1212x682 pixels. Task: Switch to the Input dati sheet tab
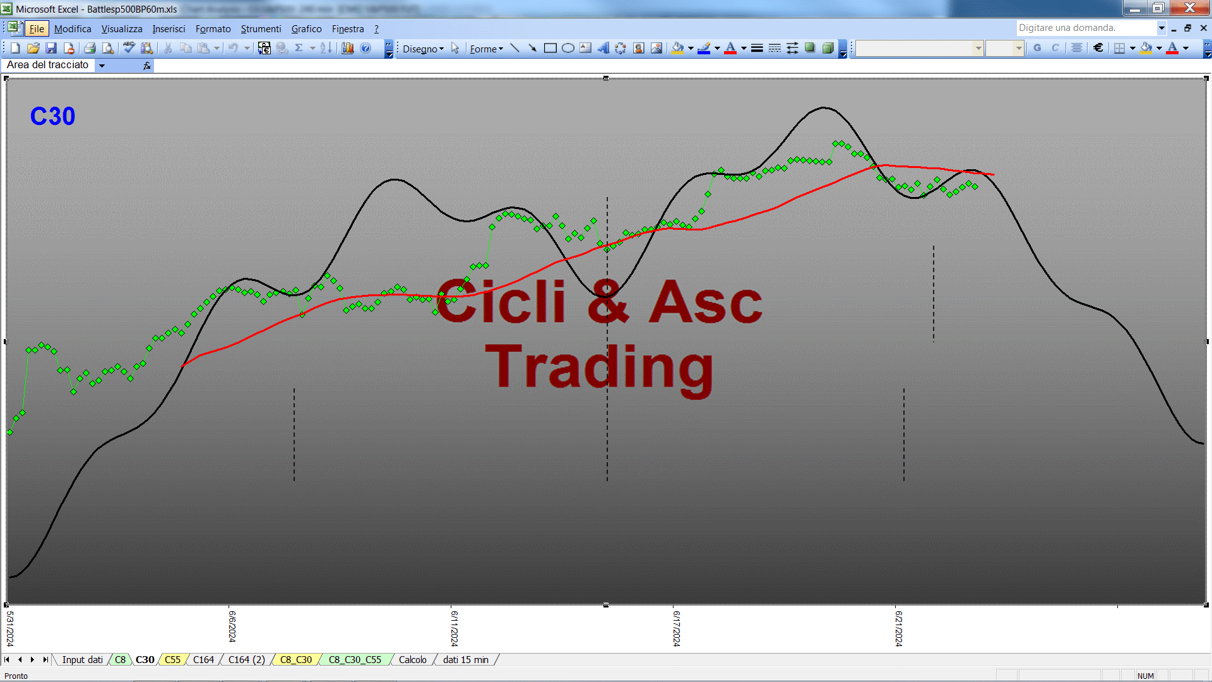(82, 660)
